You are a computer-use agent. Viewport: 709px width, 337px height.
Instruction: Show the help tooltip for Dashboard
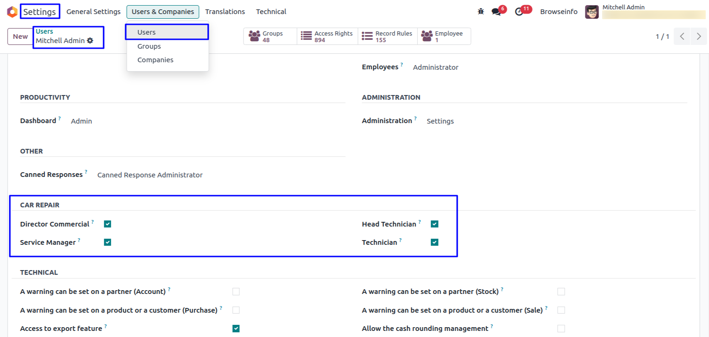pos(60,119)
